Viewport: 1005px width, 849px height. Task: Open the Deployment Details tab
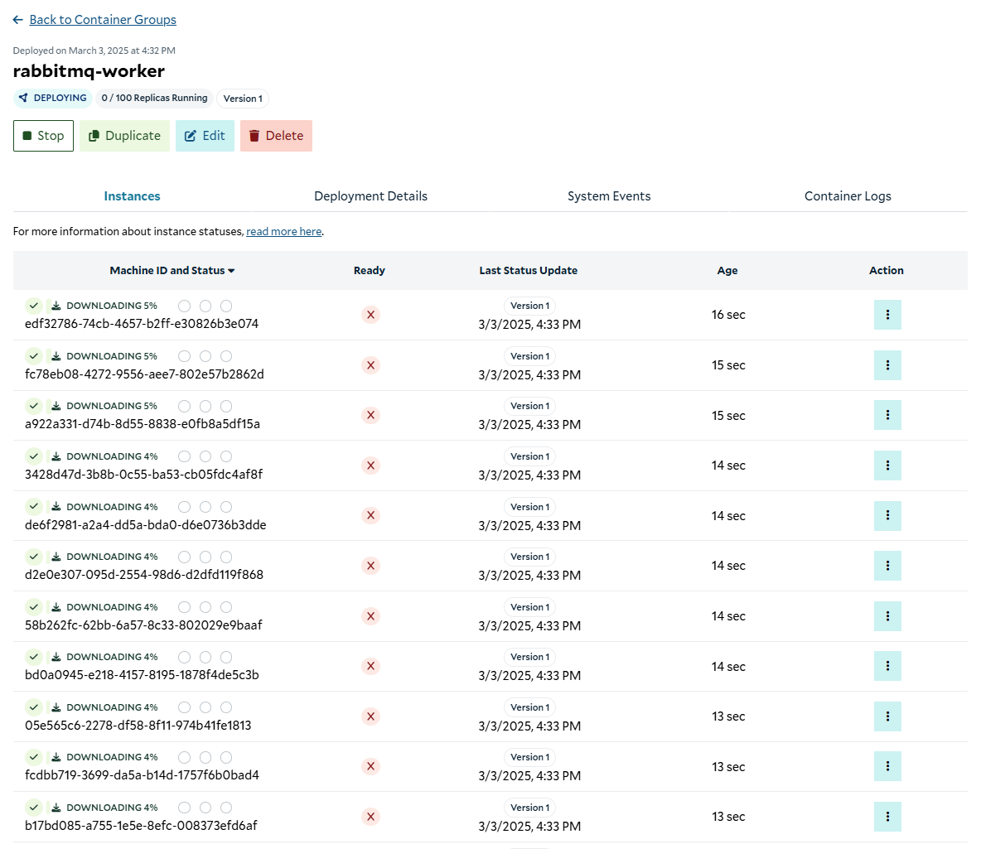click(x=371, y=196)
